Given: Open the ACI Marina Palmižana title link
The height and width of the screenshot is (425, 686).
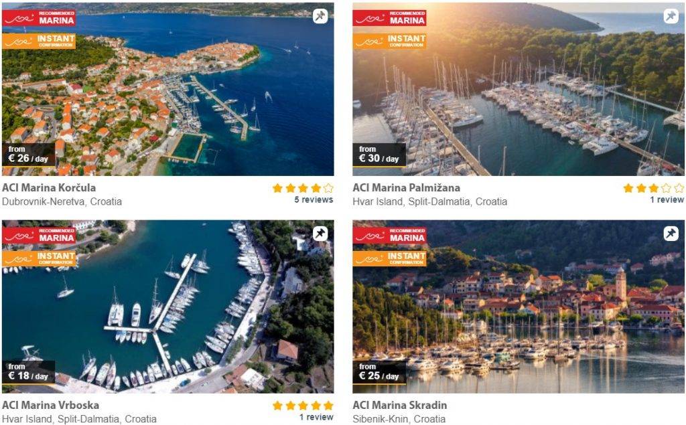Looking at the screenshot, I should tap(407, 187).
